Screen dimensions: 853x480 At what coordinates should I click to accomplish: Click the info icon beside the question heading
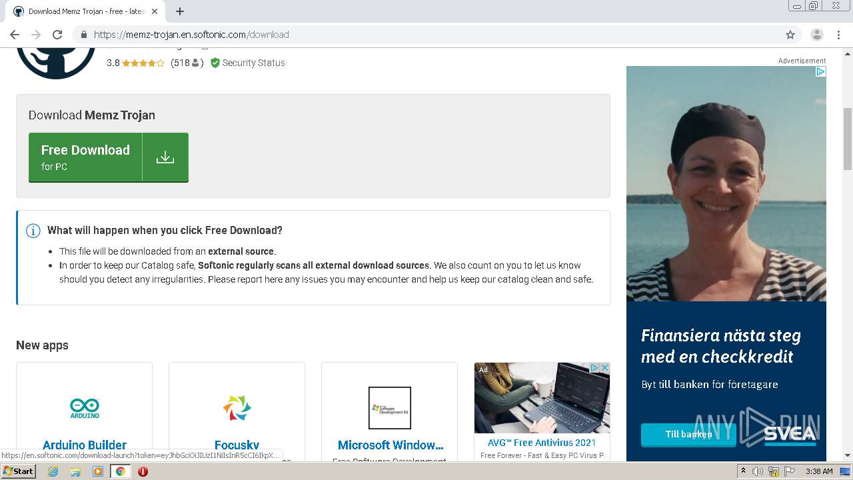pos(33,231)
